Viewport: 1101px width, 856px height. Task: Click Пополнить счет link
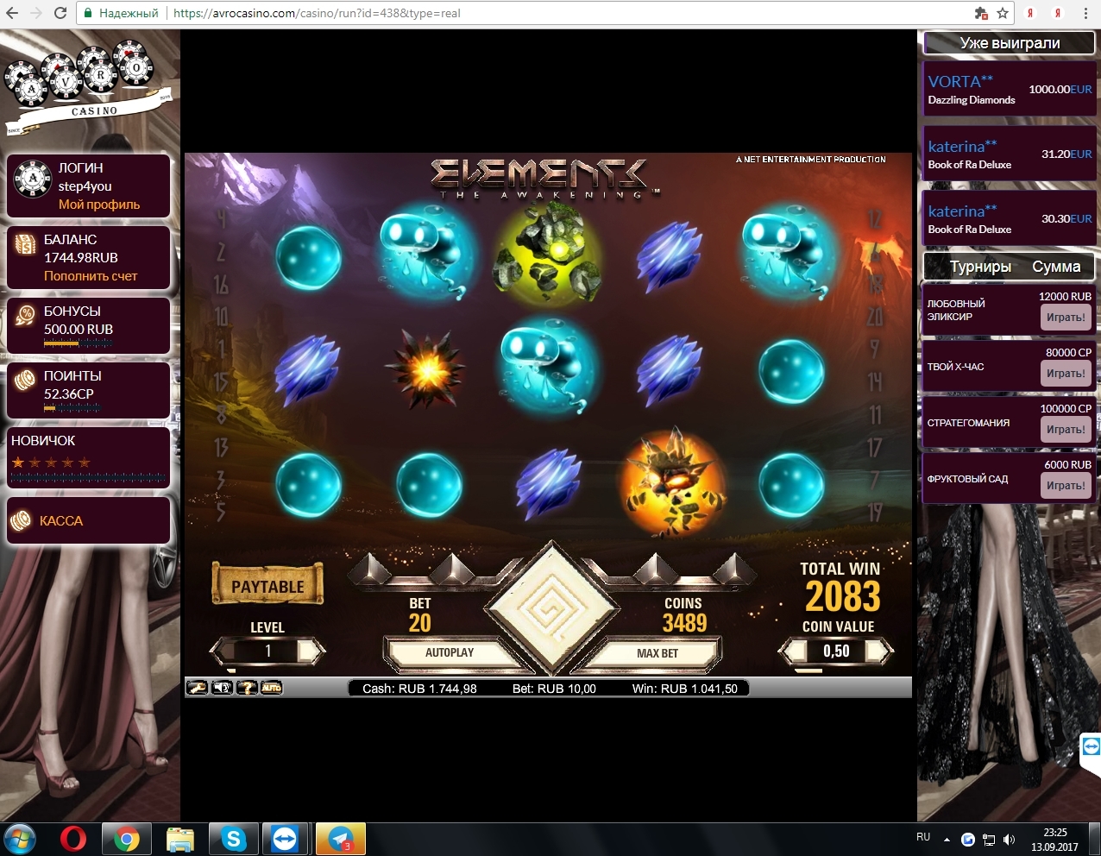point(91,276)
